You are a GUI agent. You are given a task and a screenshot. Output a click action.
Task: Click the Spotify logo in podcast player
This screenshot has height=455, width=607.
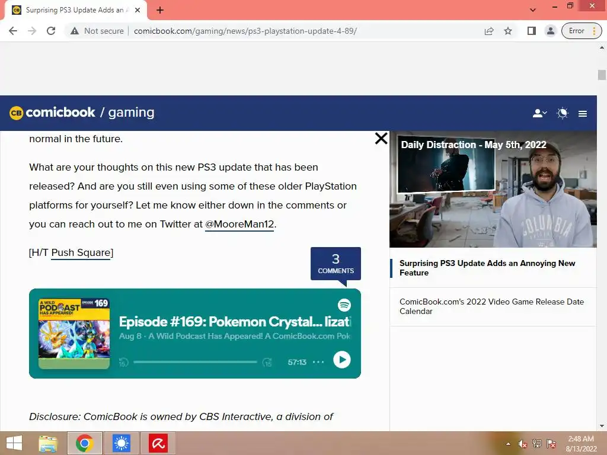[344, 305]
